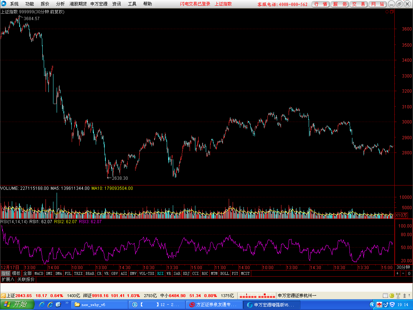
Task: Click the yellow icon left of 上证 index
Action: tap(3, 296)
